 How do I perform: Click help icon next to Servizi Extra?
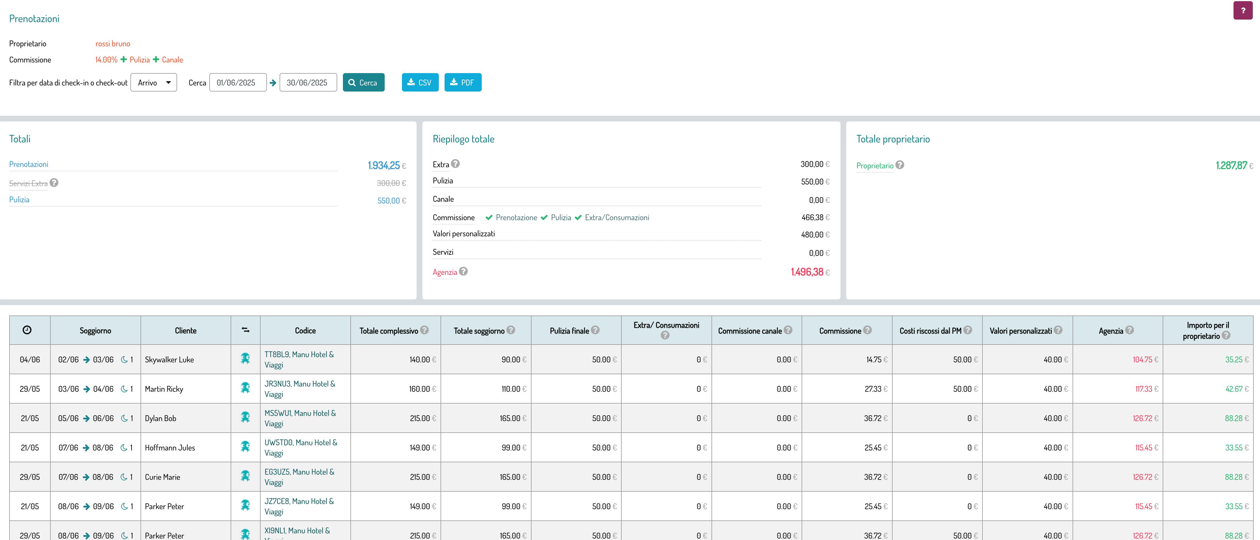point(54,182)
